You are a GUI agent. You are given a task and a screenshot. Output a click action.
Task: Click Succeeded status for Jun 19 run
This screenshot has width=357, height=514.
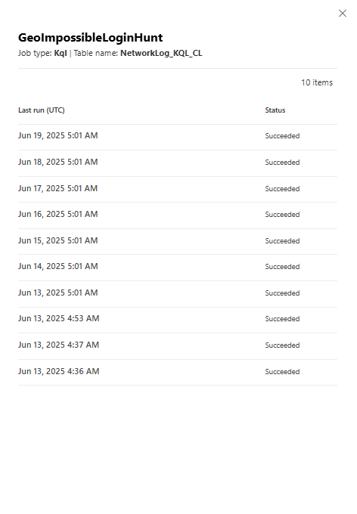(x=282, y=136)
